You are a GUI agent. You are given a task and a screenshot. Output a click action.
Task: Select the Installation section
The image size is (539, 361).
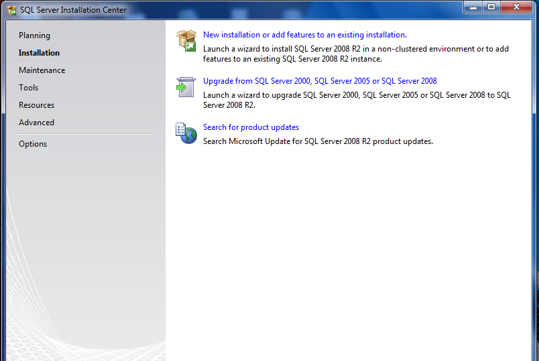coord(39,52)
